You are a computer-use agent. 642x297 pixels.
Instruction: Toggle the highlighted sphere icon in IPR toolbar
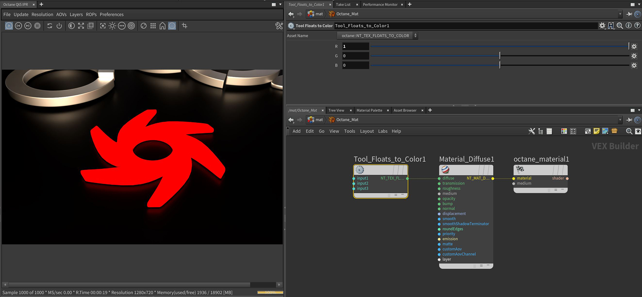click(x=172, y=26)
